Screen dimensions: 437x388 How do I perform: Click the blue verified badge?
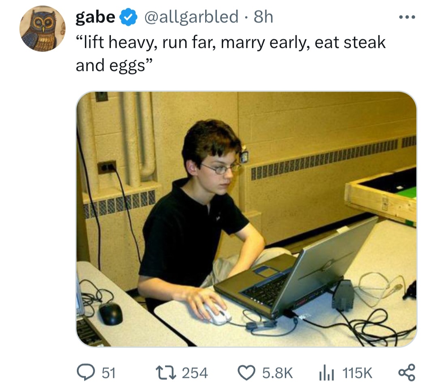pos(127,17)
